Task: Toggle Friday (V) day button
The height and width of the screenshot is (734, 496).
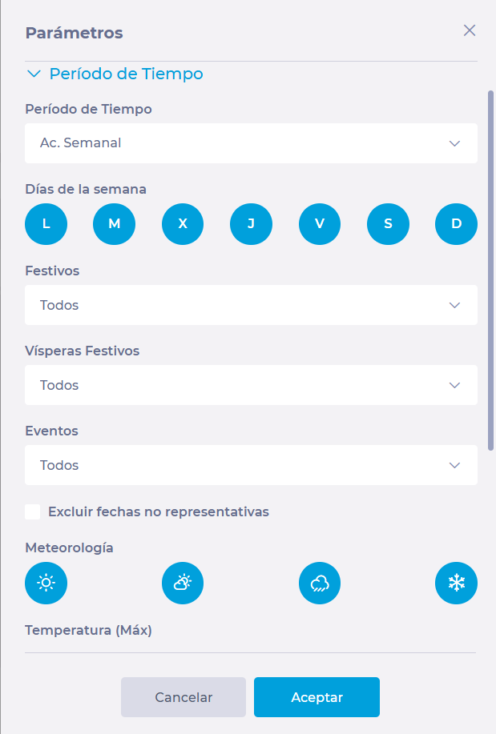Action: pyautogui.click(x=320, y=223)
